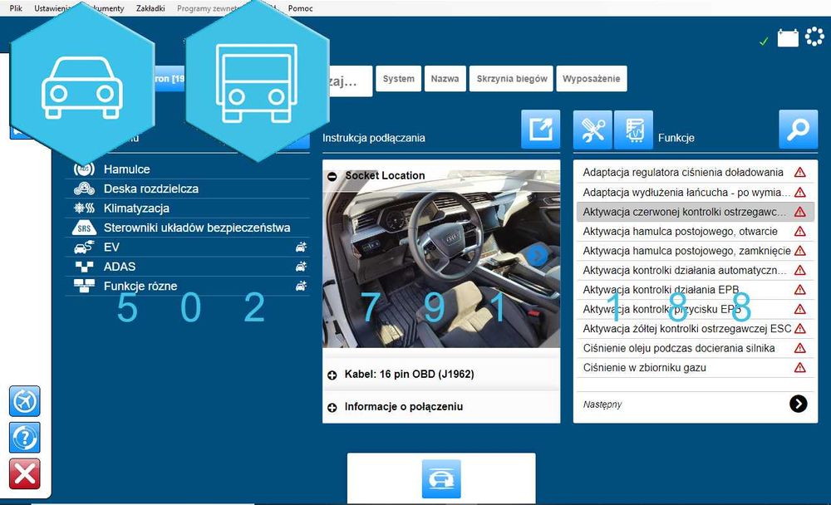Open the Zakładki menu

pos(150,8)
